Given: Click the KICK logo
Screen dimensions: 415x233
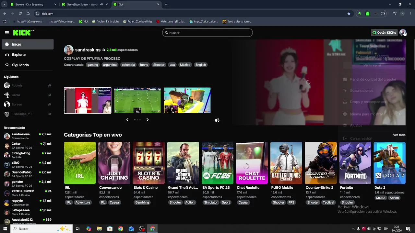Looking at the screenshot, I should (23, 32).
